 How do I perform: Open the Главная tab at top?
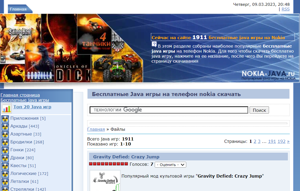coord(18,9)
